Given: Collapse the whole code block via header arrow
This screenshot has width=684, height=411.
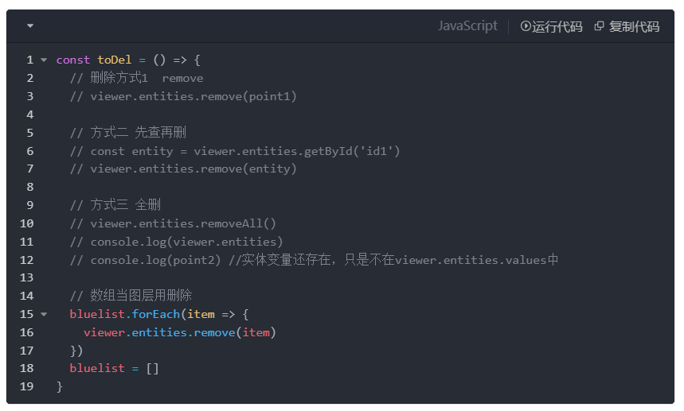Looking at the screenshot, I should (30, 25).
